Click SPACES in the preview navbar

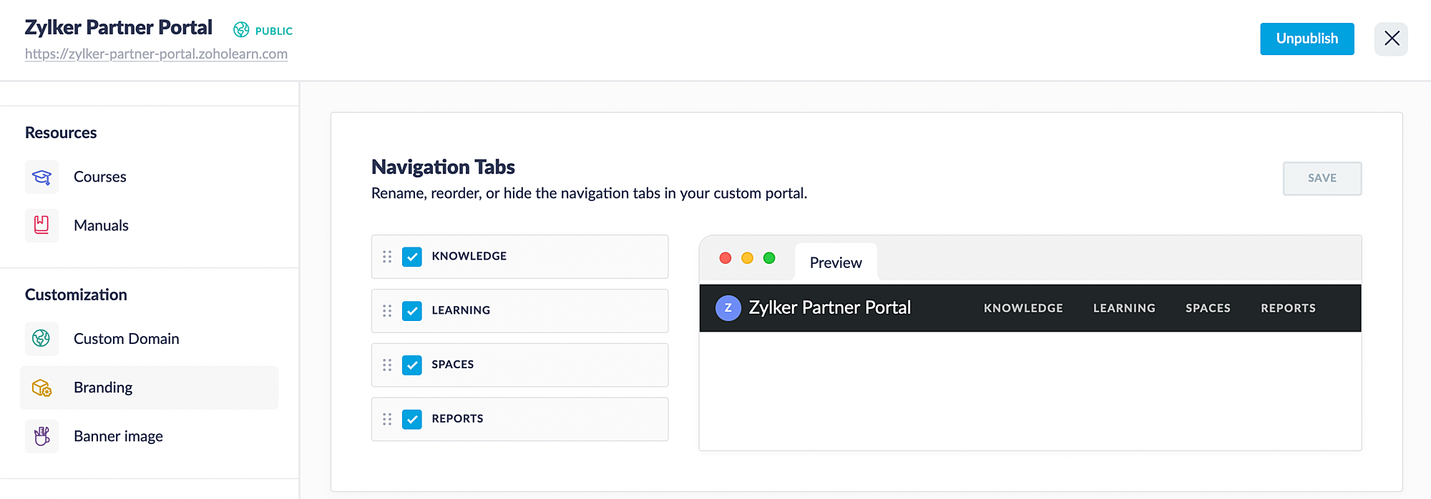pos(1208,308)
